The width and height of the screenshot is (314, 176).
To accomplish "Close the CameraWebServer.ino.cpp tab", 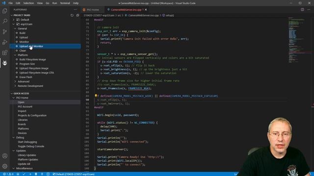I will pos(146,10).
